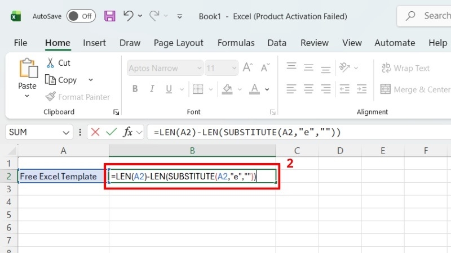Click the Cut scissors icon
451x253 pixels.
click(50, 63)
